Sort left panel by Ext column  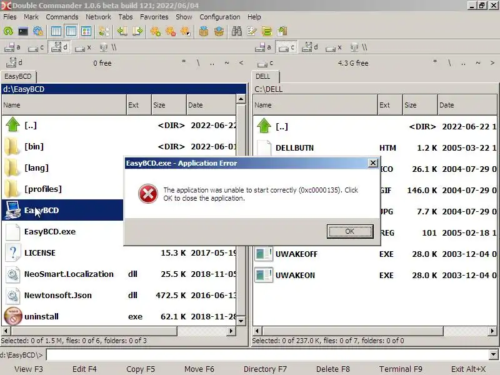[139, 105]
